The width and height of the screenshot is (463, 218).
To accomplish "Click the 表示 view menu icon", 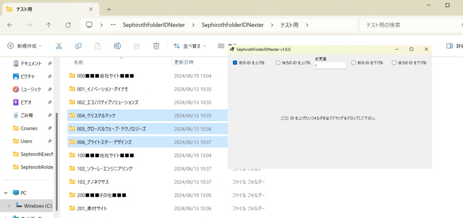I will coord(221,46).
